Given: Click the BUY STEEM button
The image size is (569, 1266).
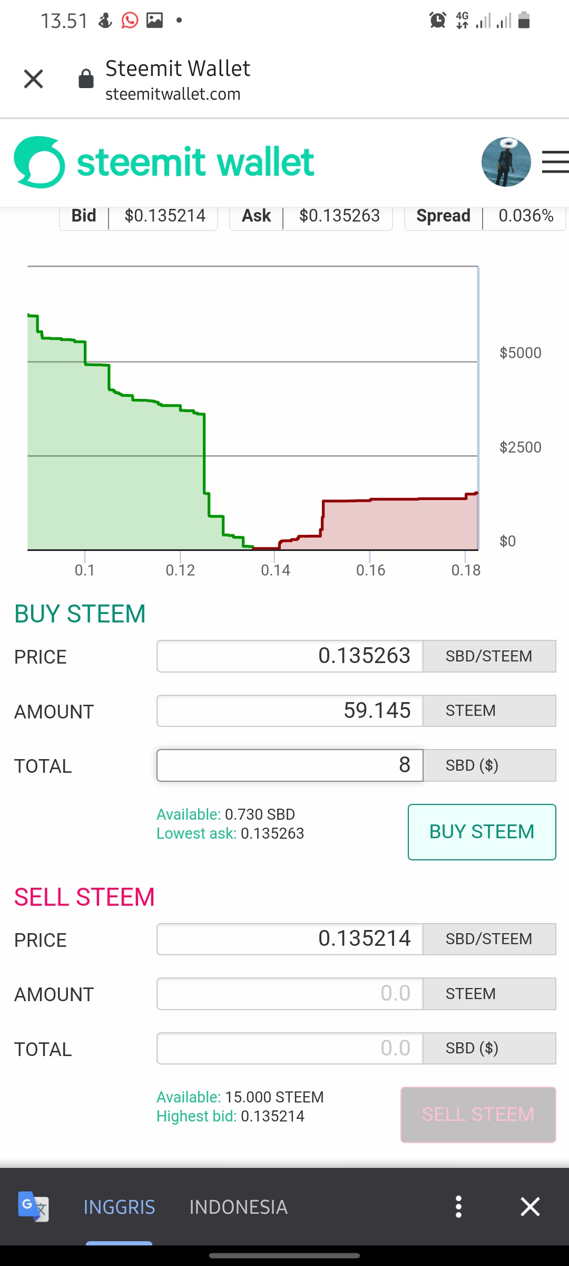Looking at the screenshot, I should 482,832.
